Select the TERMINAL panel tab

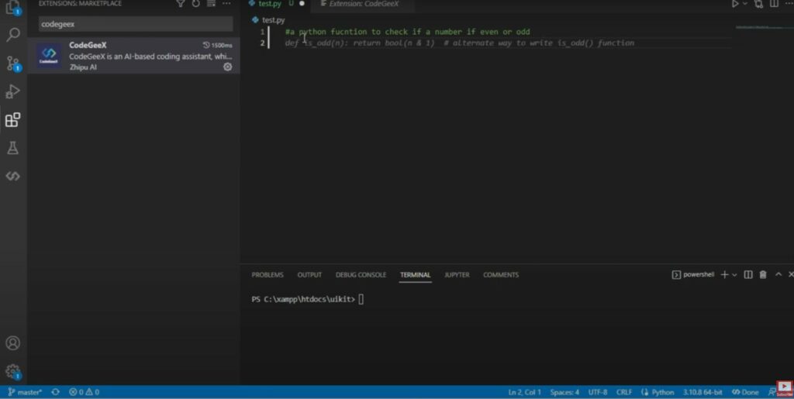416,275
